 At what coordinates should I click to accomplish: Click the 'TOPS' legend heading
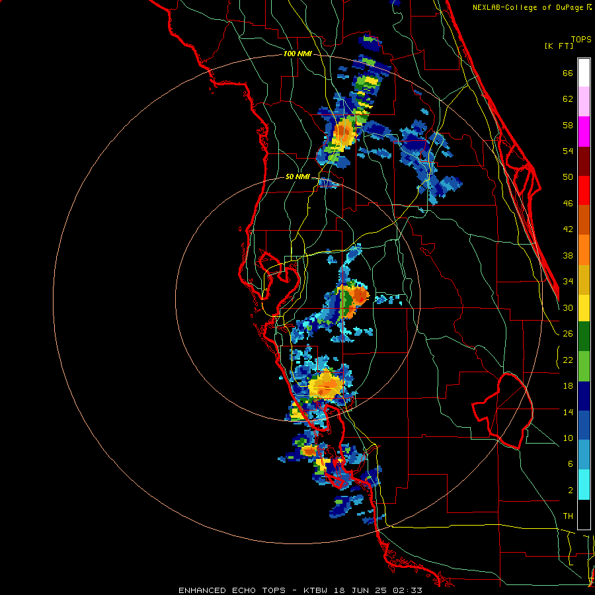(x=581, y=39)
